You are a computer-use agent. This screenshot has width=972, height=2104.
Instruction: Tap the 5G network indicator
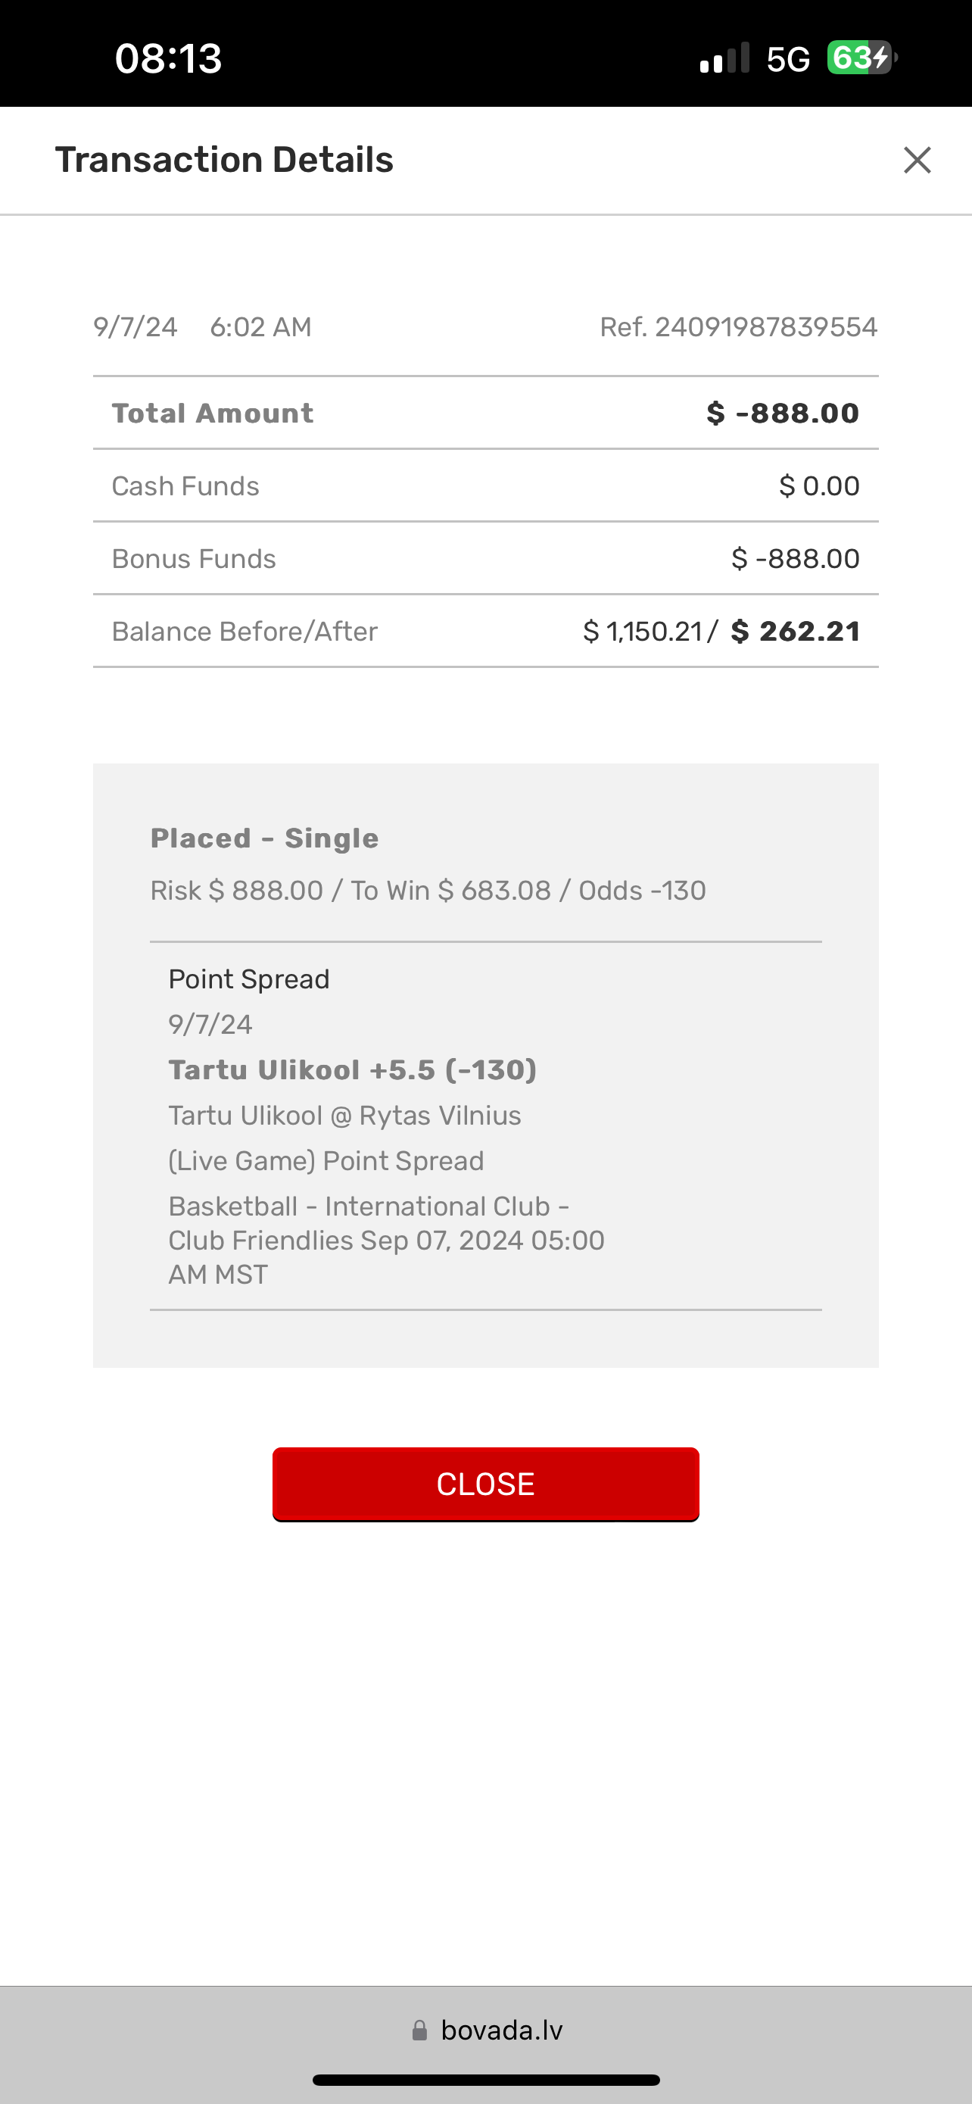[787, 59]
